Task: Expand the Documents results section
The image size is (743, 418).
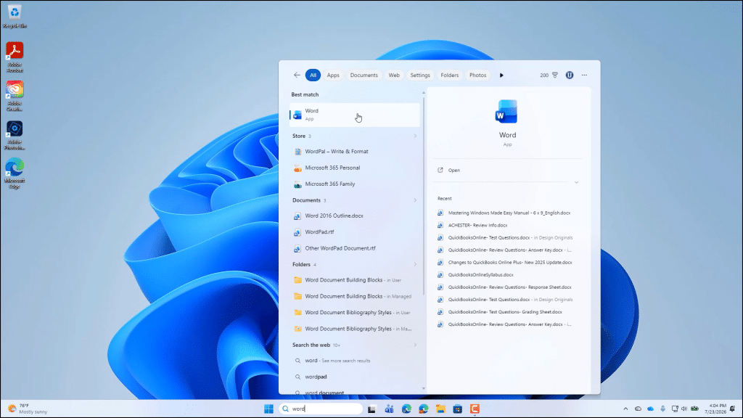Action: coord(415,200)
